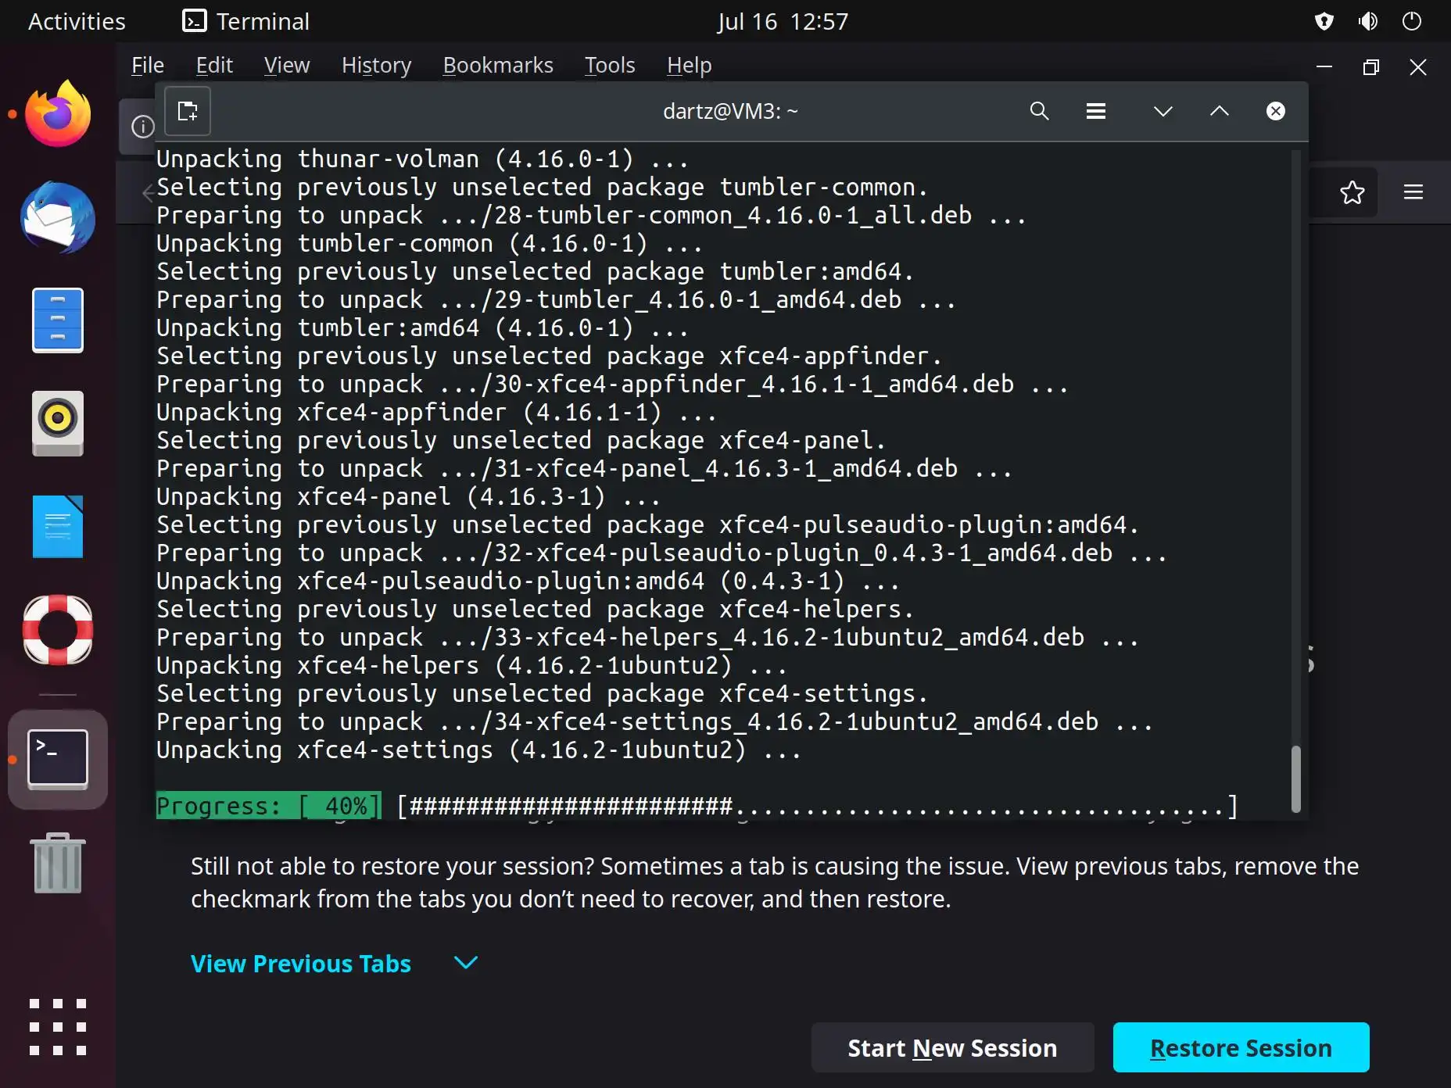Screen dimensions: 1451x1088
Task: Click line 'Unpacking xfce4-settings (4.16.2-1ubuntu2)'
Action: 478,750
